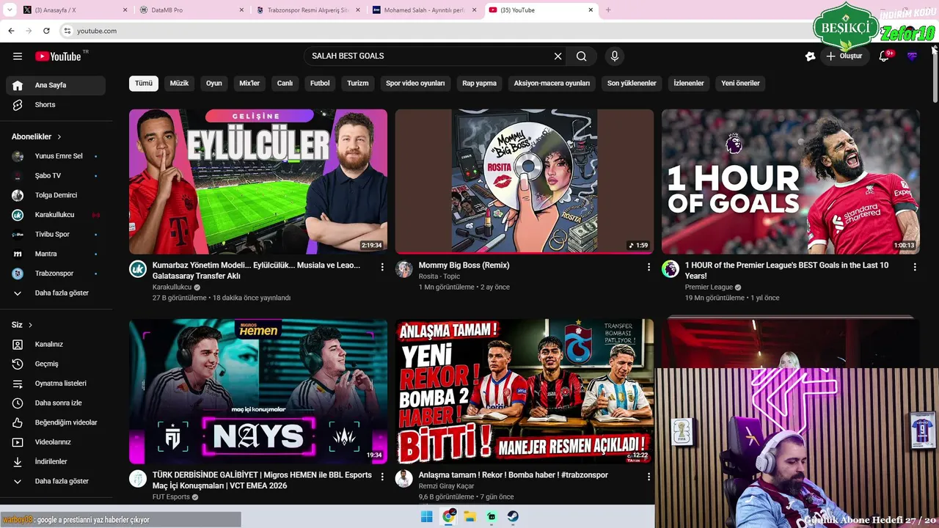Open the 1 Hour of Goals thumbnail
The width and height of the screenshot is (939, 528).
pyautogui.click(x=791, y=182)
